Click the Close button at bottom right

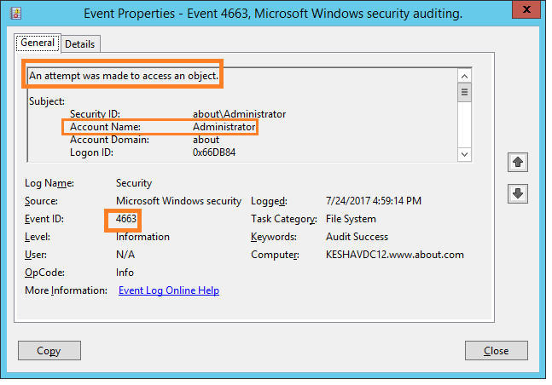(x=496, y=350)
